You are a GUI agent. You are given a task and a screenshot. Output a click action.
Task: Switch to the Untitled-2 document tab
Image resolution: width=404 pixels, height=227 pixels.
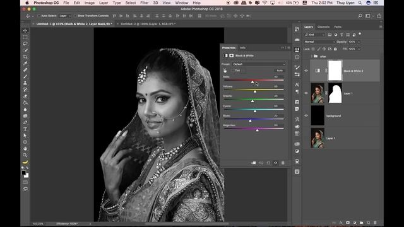[x=148, y=24]
